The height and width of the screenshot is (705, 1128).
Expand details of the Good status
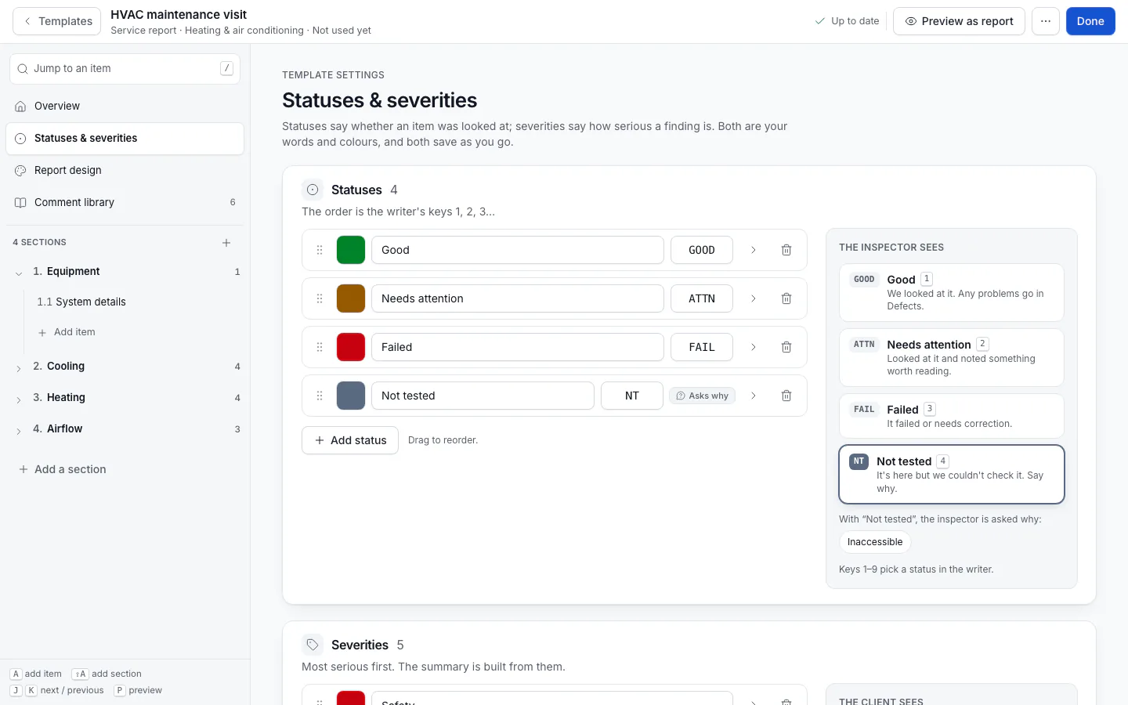[x=754, y=250]
